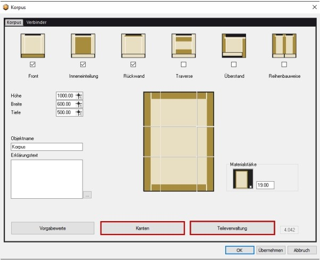Image resolution: width=320 pixels, height=260 pixels.
Task: Select the Korpus tab
Action: pos(14,22)
